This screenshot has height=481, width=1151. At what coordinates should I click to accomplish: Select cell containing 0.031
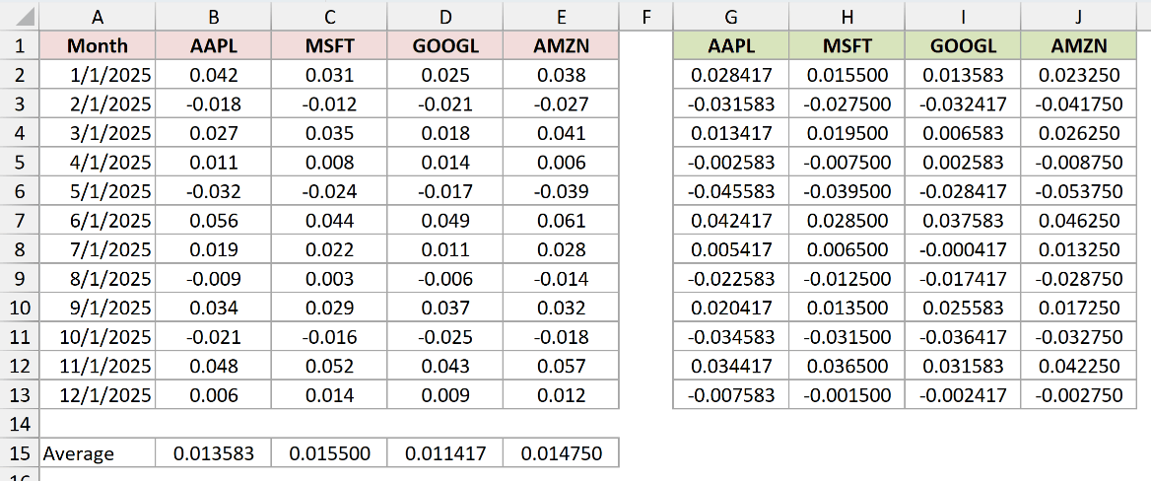[x=329, y=75]
